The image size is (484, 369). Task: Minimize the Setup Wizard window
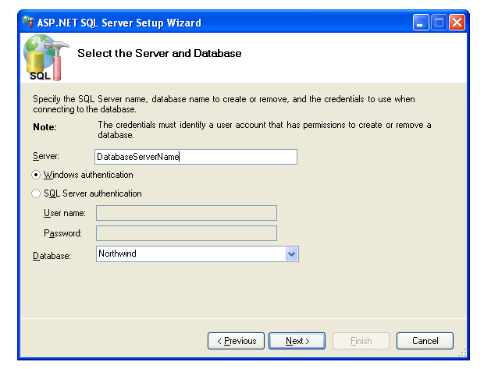(421, 23)
